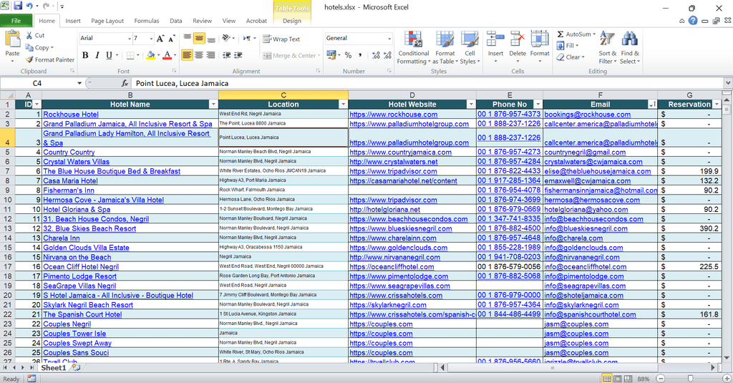
Task: Toggle italic formatting
Action: 97,55
